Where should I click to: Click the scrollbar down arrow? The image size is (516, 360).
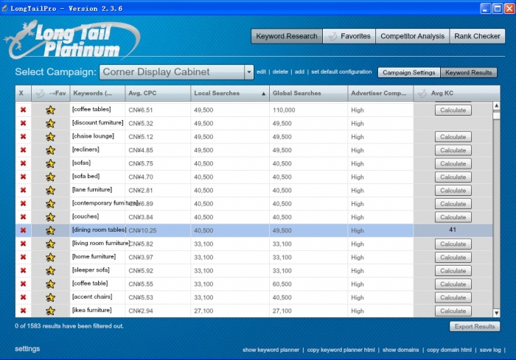coord(497,313)
